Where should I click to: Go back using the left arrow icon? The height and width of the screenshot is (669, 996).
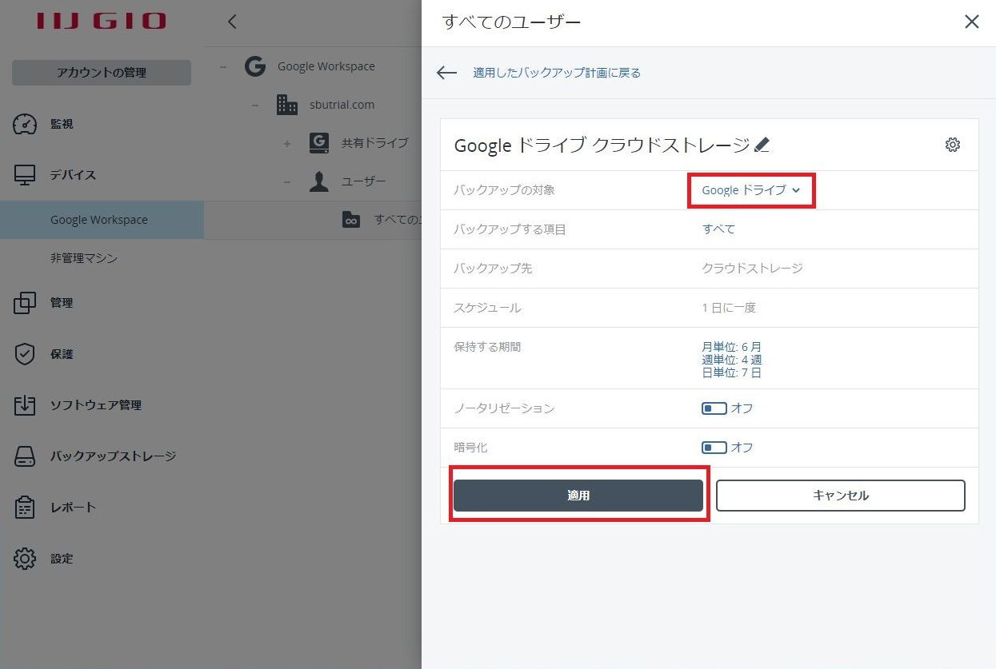click(446, 73)
